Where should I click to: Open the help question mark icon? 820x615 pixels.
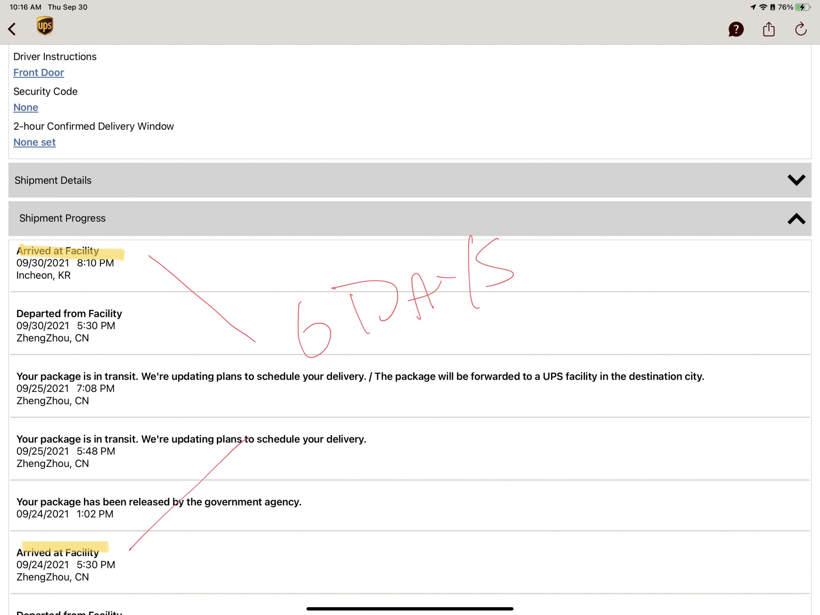pos(736,29)
